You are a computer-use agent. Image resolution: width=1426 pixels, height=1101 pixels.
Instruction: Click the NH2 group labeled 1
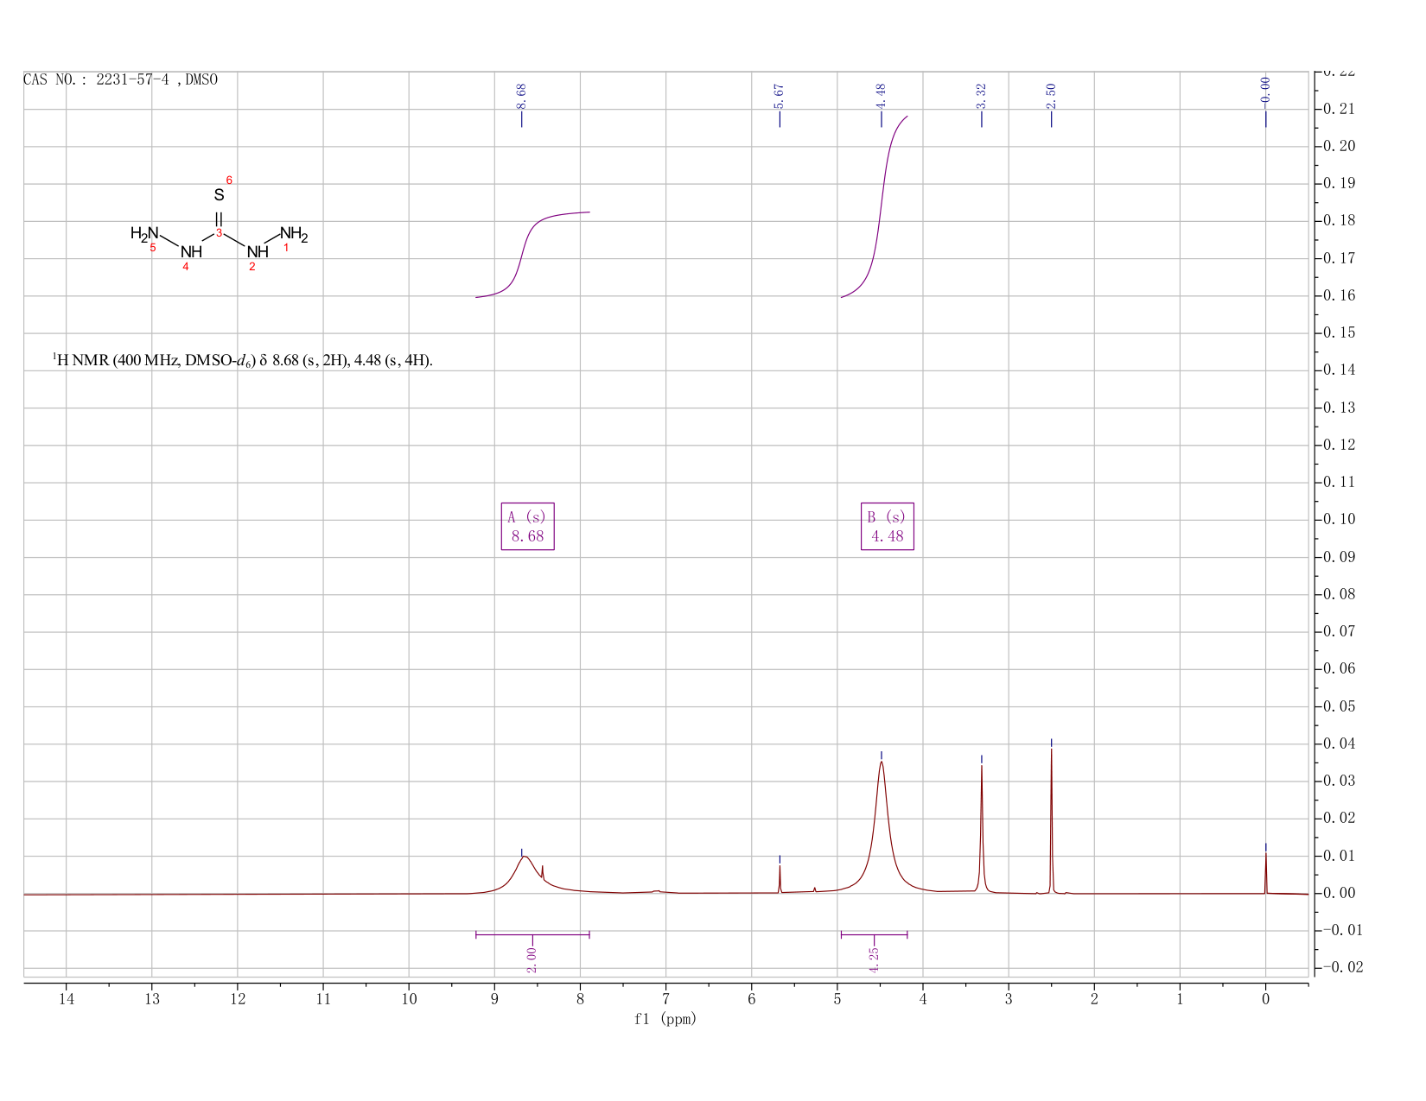tap(294, 233)
